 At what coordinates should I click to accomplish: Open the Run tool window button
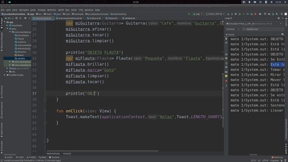pyautogui.click(x=9, y=157)
